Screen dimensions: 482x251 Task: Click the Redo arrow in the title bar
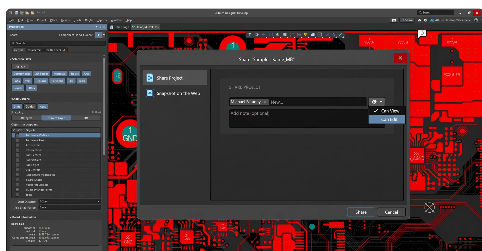tap(44, 13)
